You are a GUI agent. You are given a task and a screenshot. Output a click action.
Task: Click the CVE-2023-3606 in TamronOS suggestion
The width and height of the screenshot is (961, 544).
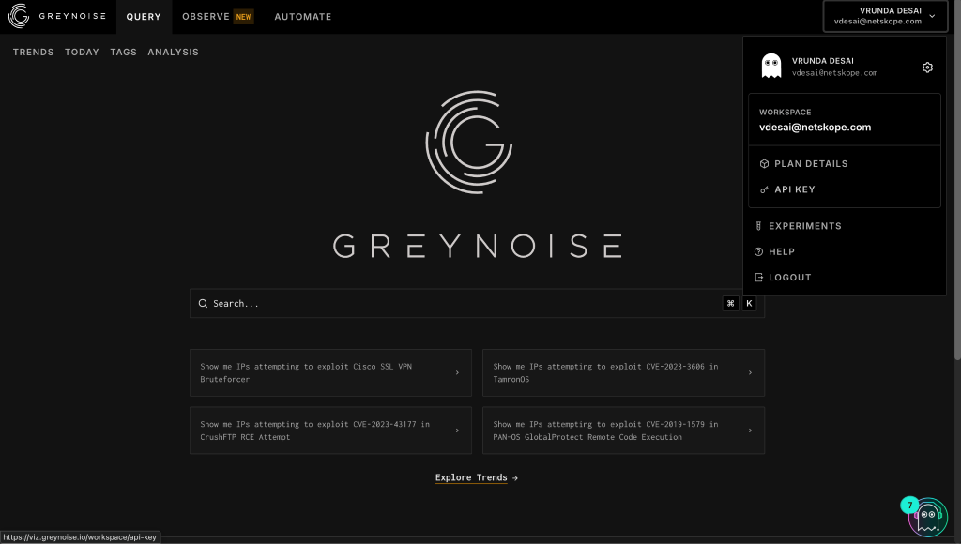623,372
